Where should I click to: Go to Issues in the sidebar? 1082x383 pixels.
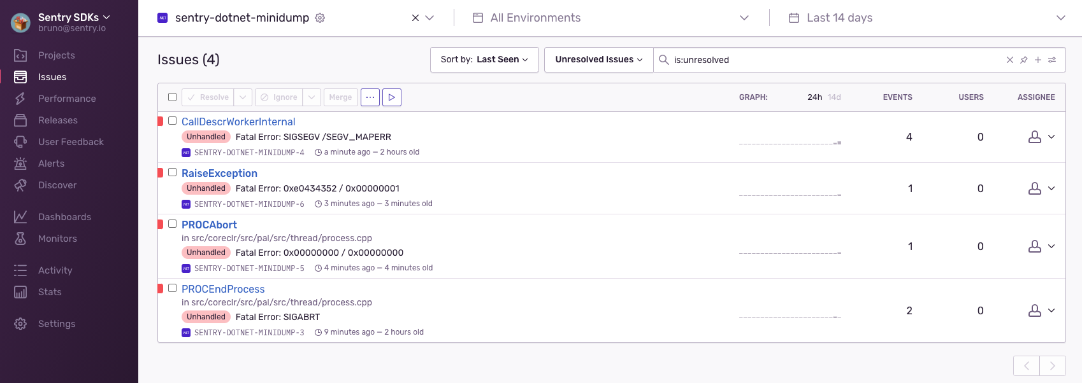[52, 77]
